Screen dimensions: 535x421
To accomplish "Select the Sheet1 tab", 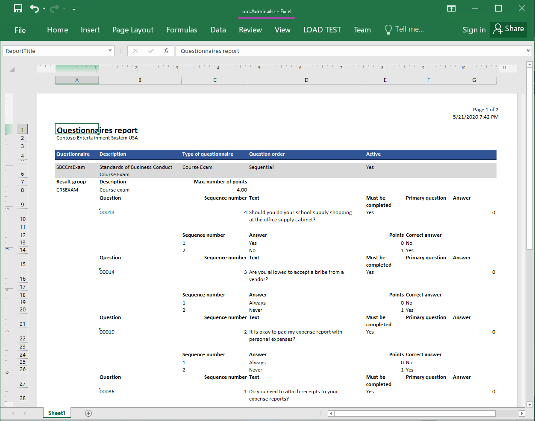I will coord(57,413).
